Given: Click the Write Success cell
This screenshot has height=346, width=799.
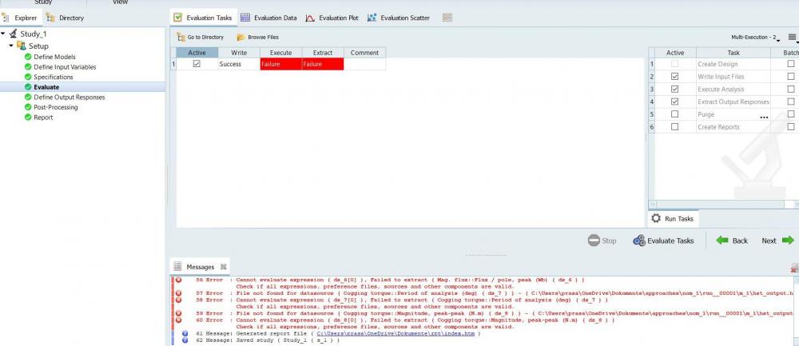Looking at the screenshot, I should pos(239,64).
